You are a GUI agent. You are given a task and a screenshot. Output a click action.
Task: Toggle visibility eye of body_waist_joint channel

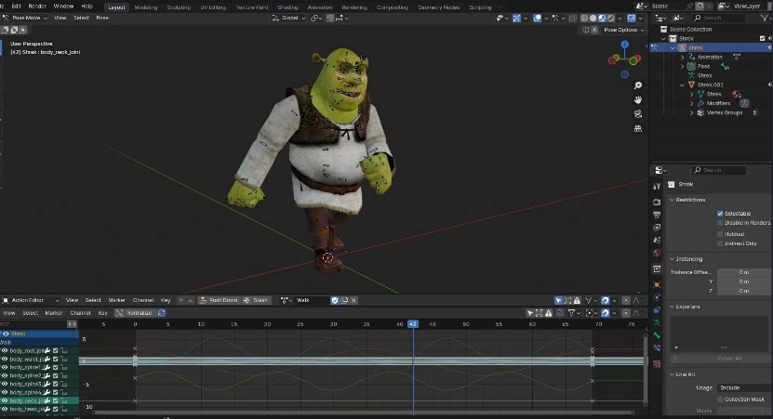(x=5, y=360)
